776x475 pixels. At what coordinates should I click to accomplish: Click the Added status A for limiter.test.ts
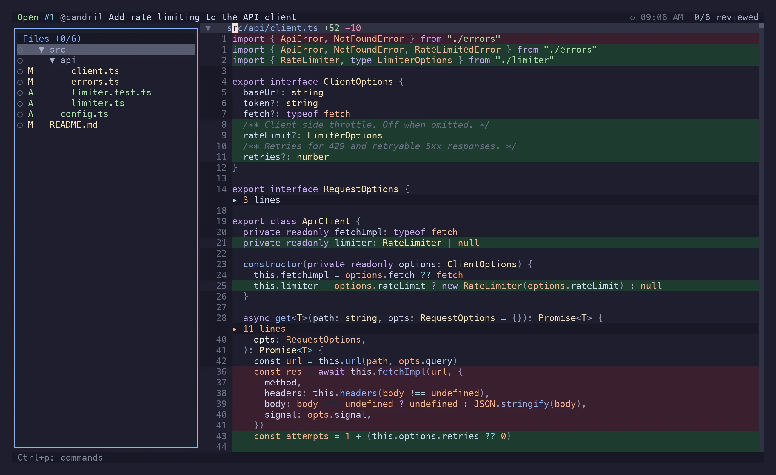[x=30, y=92]
